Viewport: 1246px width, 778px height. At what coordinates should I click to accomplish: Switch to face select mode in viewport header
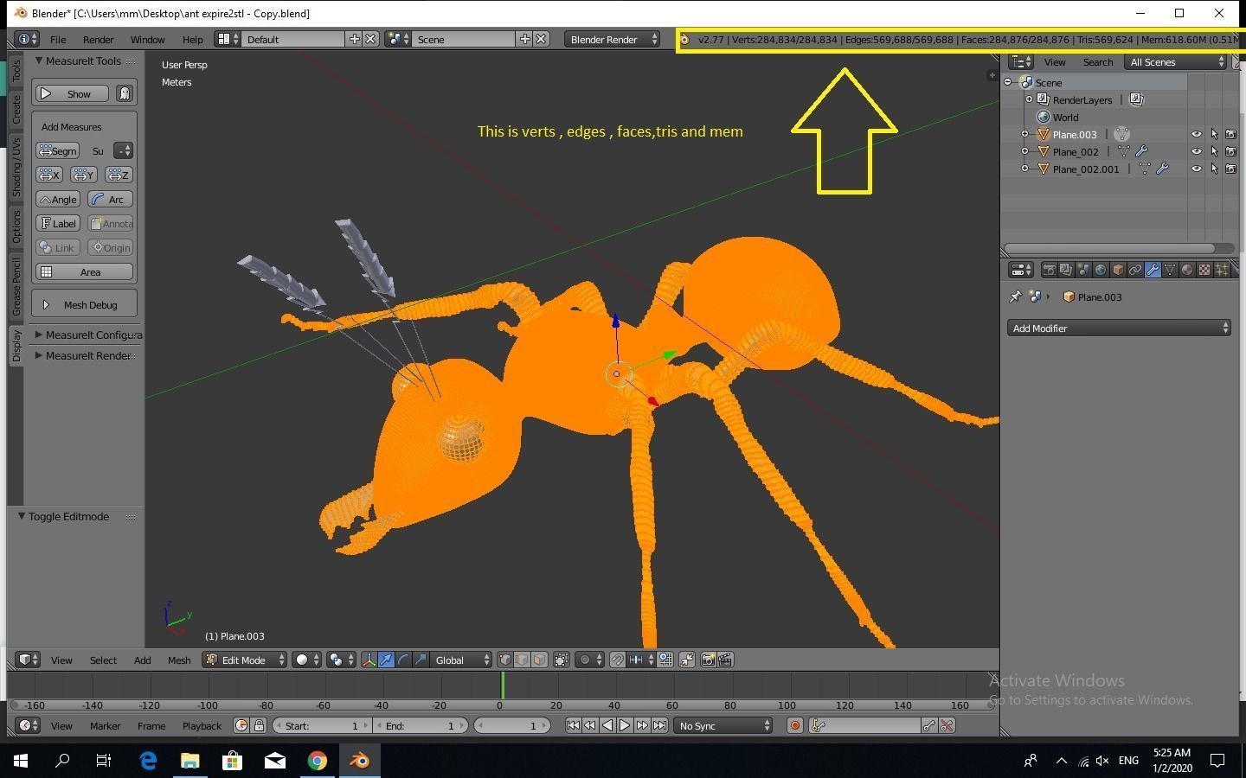[x=540, y=660]
